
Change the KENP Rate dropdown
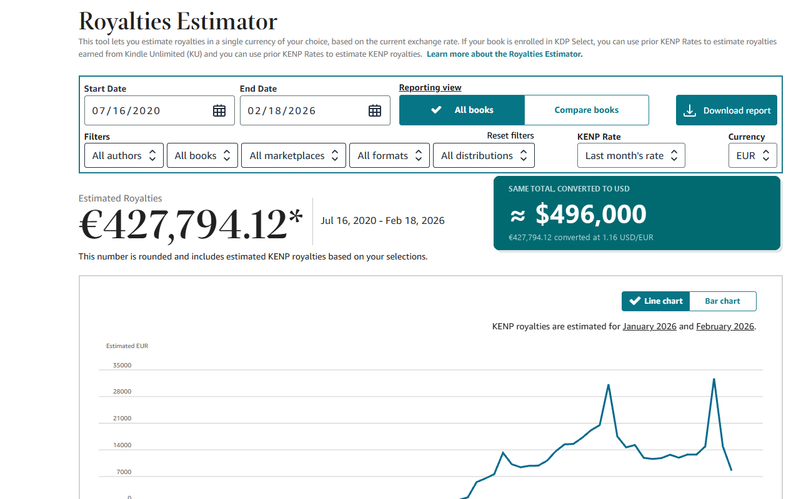[631, 155]
